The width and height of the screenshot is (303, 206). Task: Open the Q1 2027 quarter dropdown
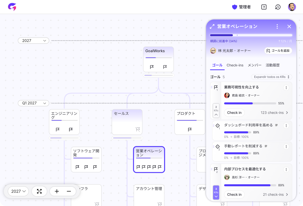tap(33, 103)
